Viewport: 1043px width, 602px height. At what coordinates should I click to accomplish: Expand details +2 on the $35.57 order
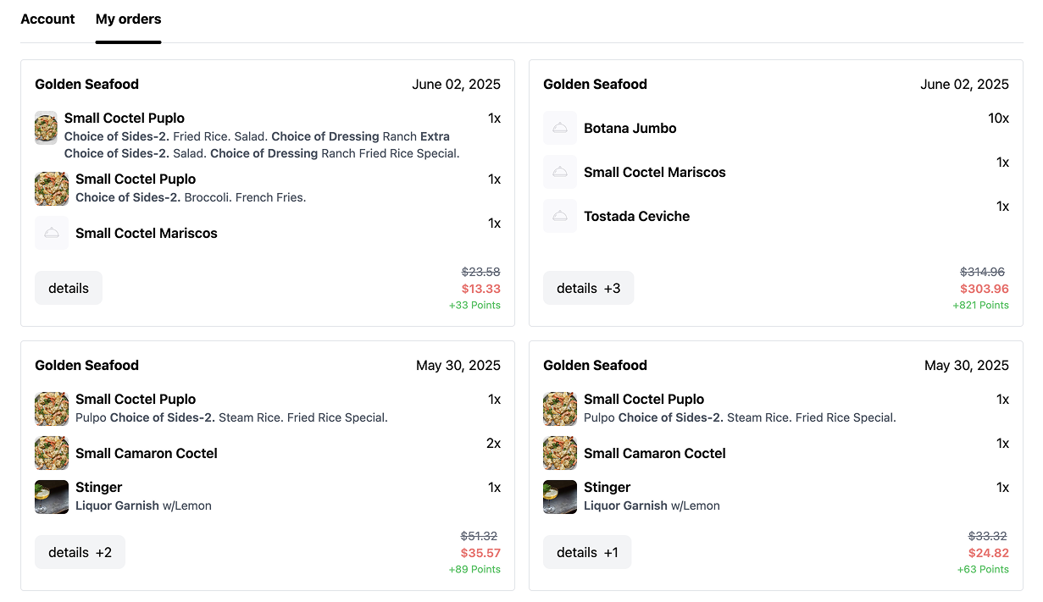[80, 552]
